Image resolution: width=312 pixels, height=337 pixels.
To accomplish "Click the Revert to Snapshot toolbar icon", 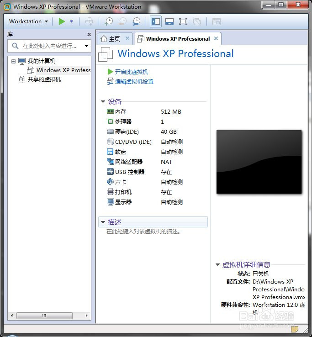I will (122, 21).
